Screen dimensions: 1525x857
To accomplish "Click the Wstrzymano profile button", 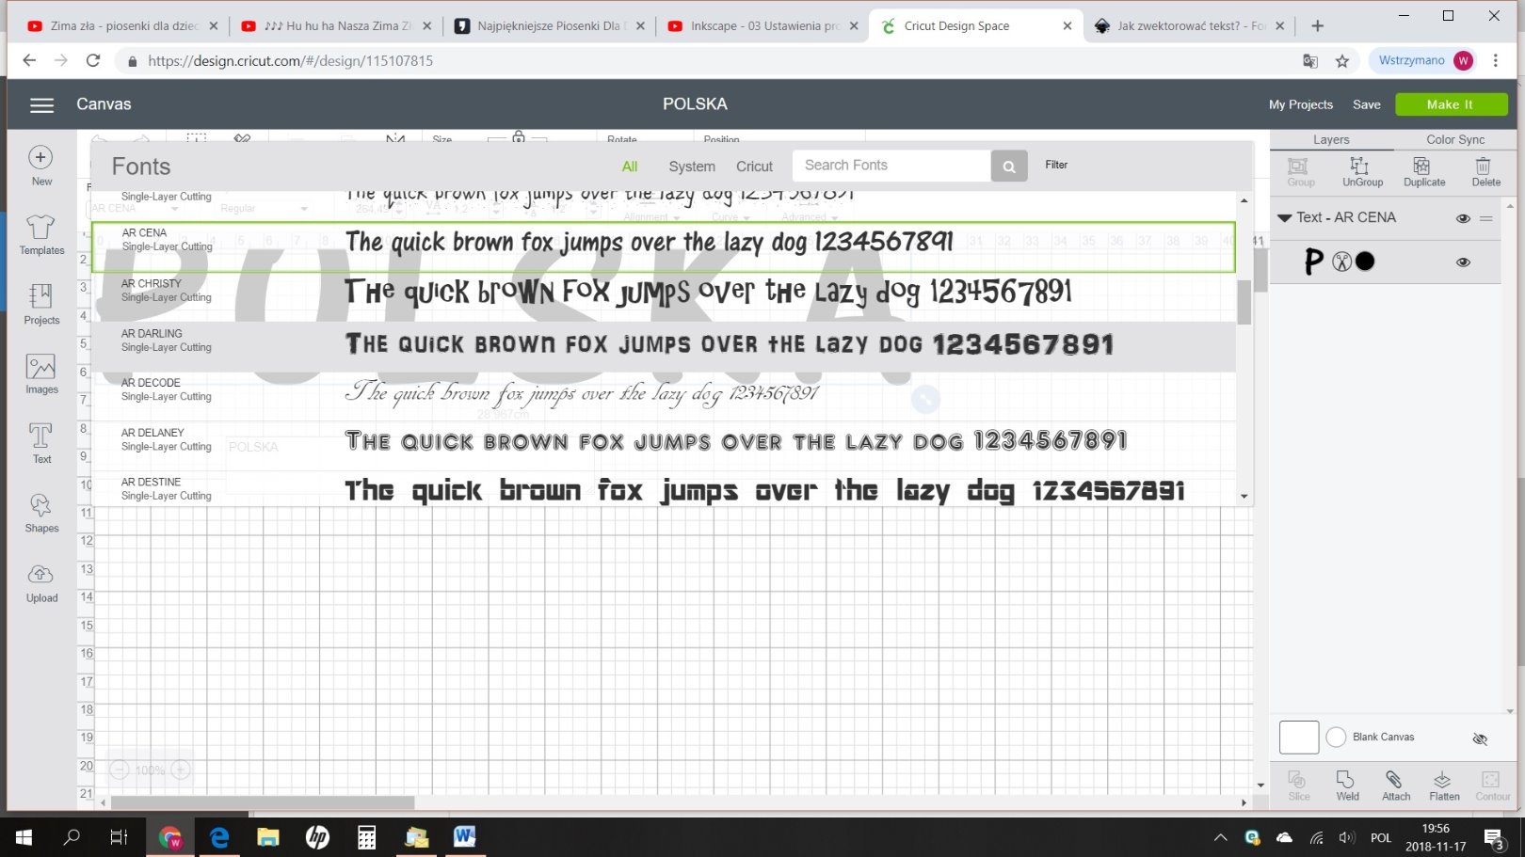I will click(1425, 60).
